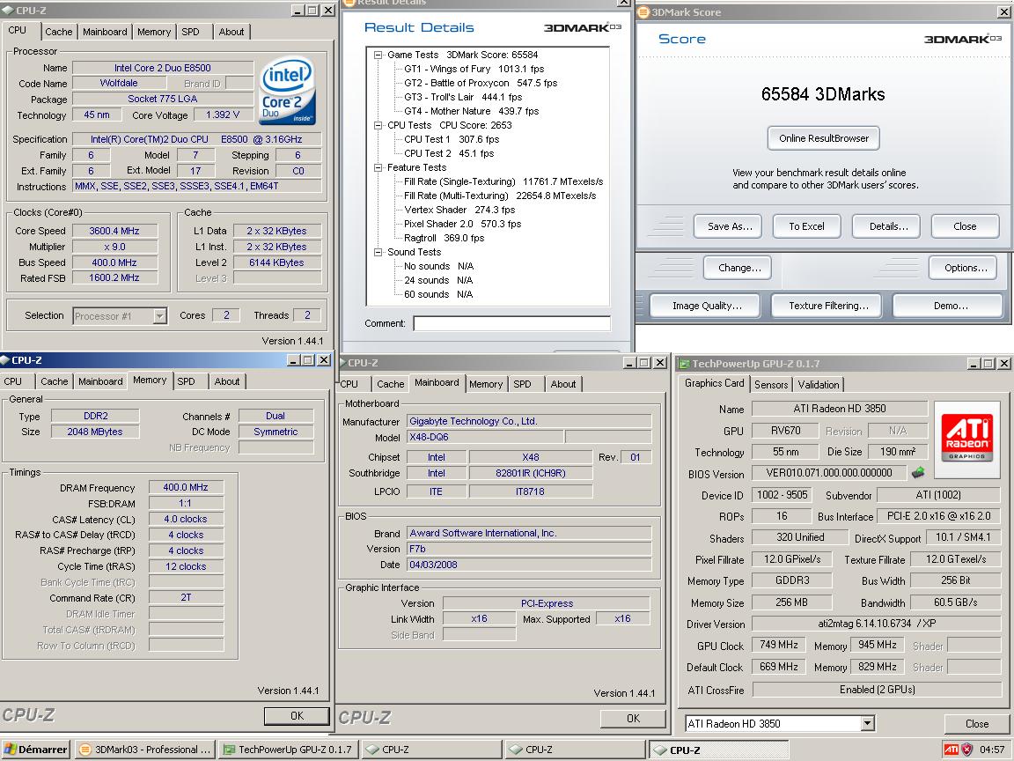Screen dimensions: 1014x761
Task: Click the 3DMark Score window title icon
Action: click(643, 11)
